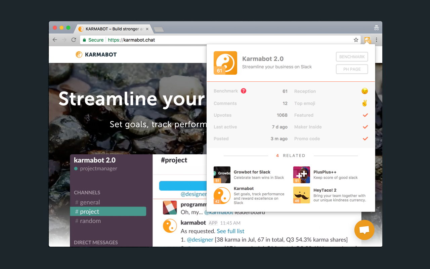
Task: Click the Posted value 3 m ago
Action: pos(279,139)
